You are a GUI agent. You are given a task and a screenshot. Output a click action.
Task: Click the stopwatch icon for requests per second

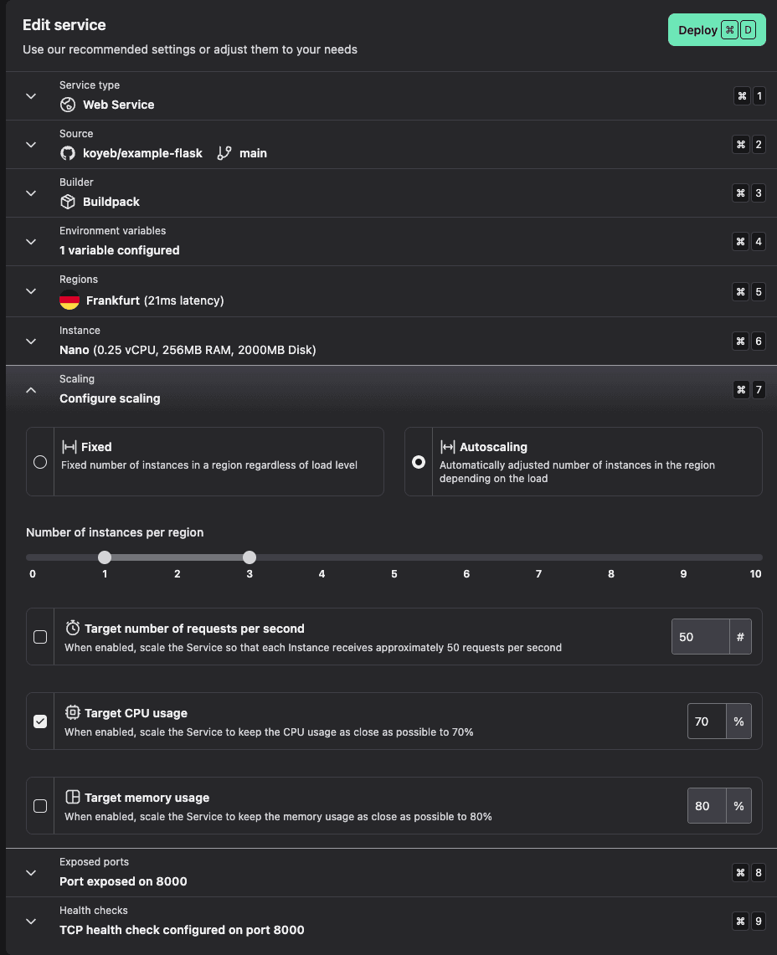[x=73, y=629]
